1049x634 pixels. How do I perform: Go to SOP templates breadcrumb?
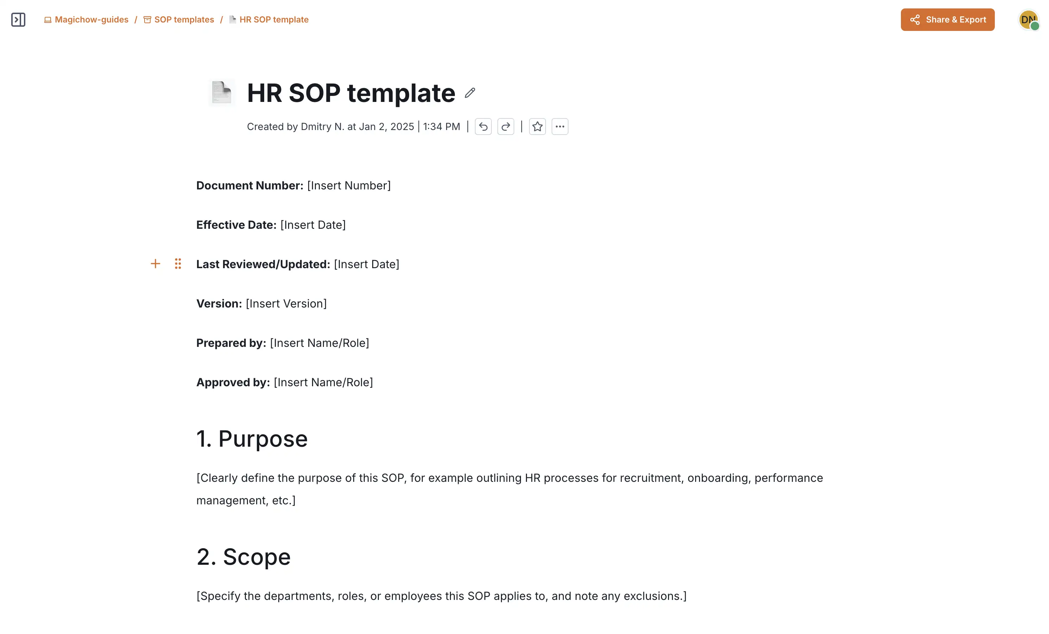184,20
